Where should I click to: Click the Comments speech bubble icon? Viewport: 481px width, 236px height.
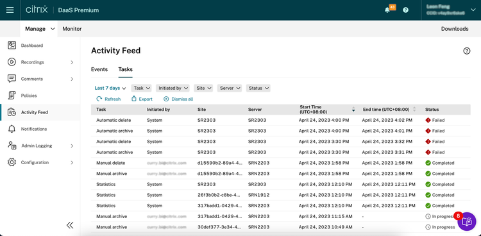[x=12, y=79]
